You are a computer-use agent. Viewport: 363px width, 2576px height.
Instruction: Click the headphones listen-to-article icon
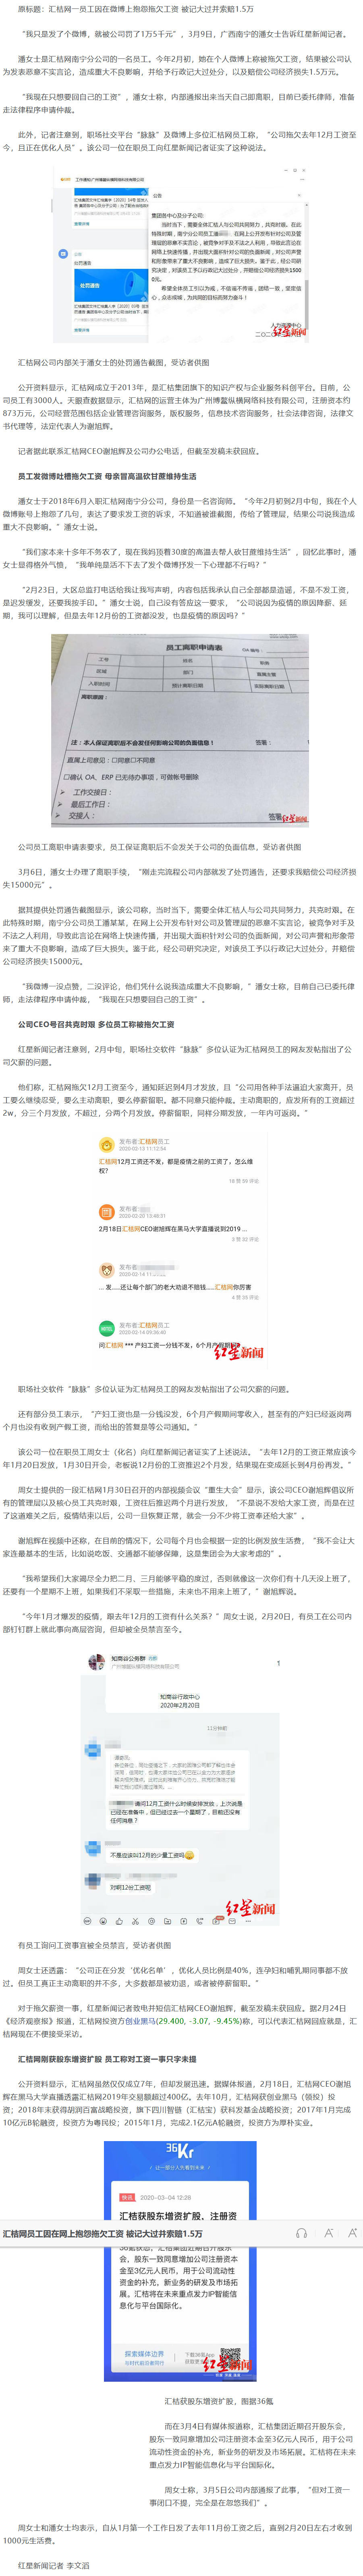pyautogui.click(x=301, y=2232)
